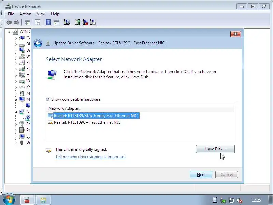Select the monitor child device icon

(x=28, y=105)
